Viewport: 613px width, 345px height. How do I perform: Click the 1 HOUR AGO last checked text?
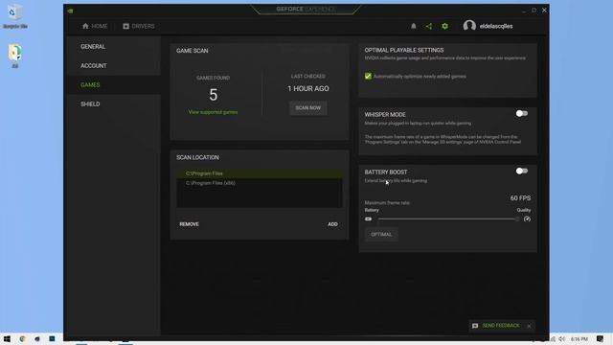tap(308, 89)
